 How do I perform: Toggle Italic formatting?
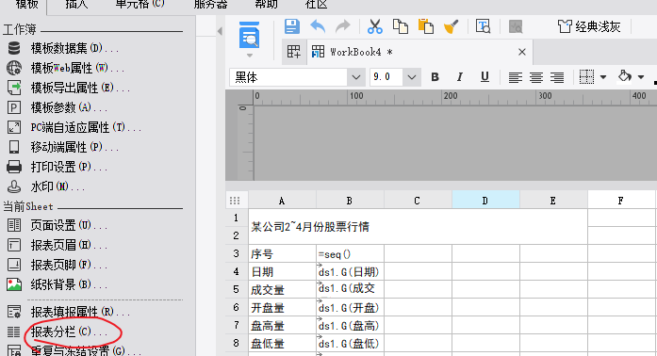point(460,77)
